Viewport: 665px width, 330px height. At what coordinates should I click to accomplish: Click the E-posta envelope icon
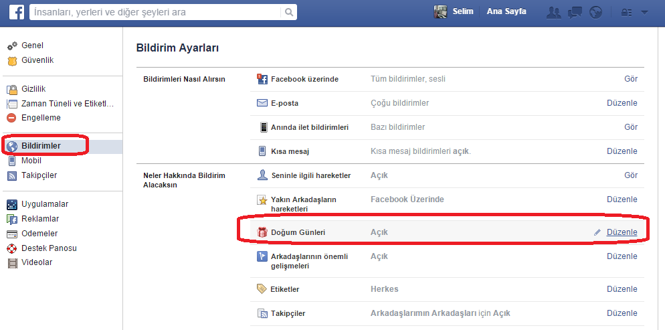(262, 103)
